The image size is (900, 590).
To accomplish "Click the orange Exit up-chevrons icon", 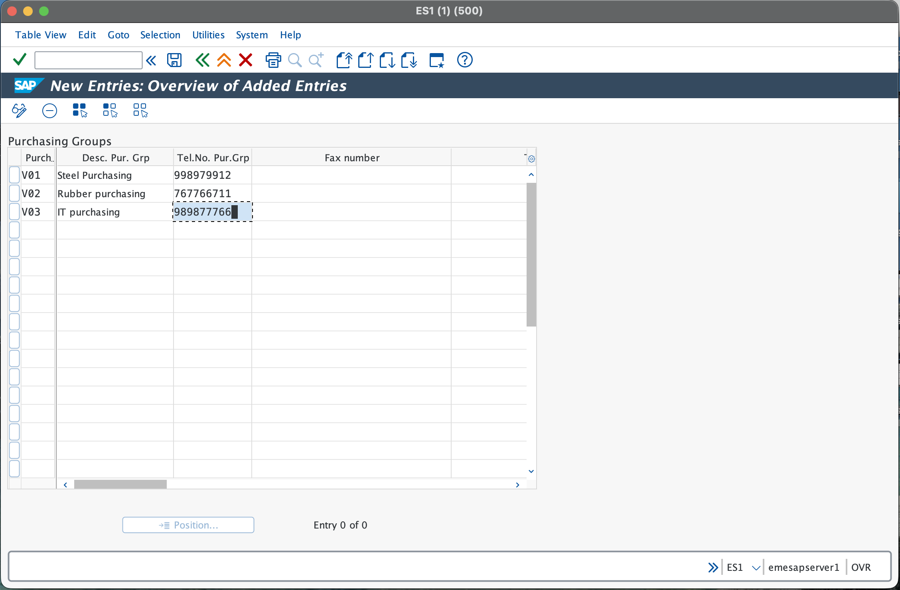I will pyautogui.click(x=224, y=60).
